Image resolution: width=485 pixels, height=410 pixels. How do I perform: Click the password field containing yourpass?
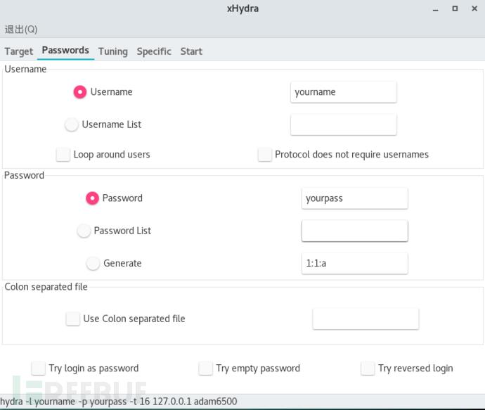[x=355, y=198]
